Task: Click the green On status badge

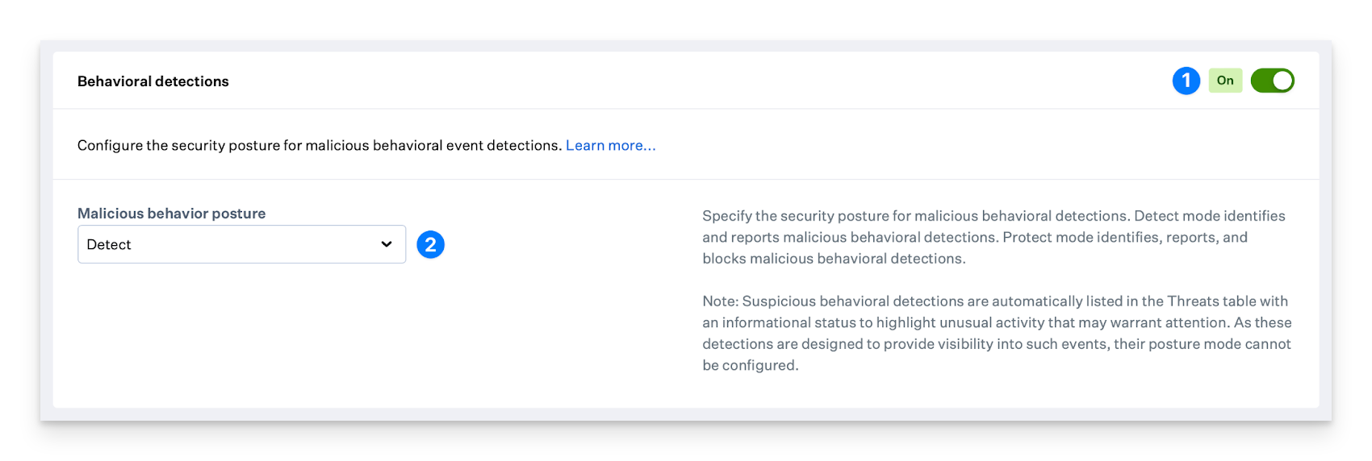Action: tap(1224, 81)
